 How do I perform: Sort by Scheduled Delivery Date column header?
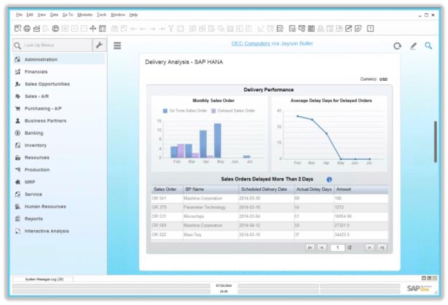point(266,189)
